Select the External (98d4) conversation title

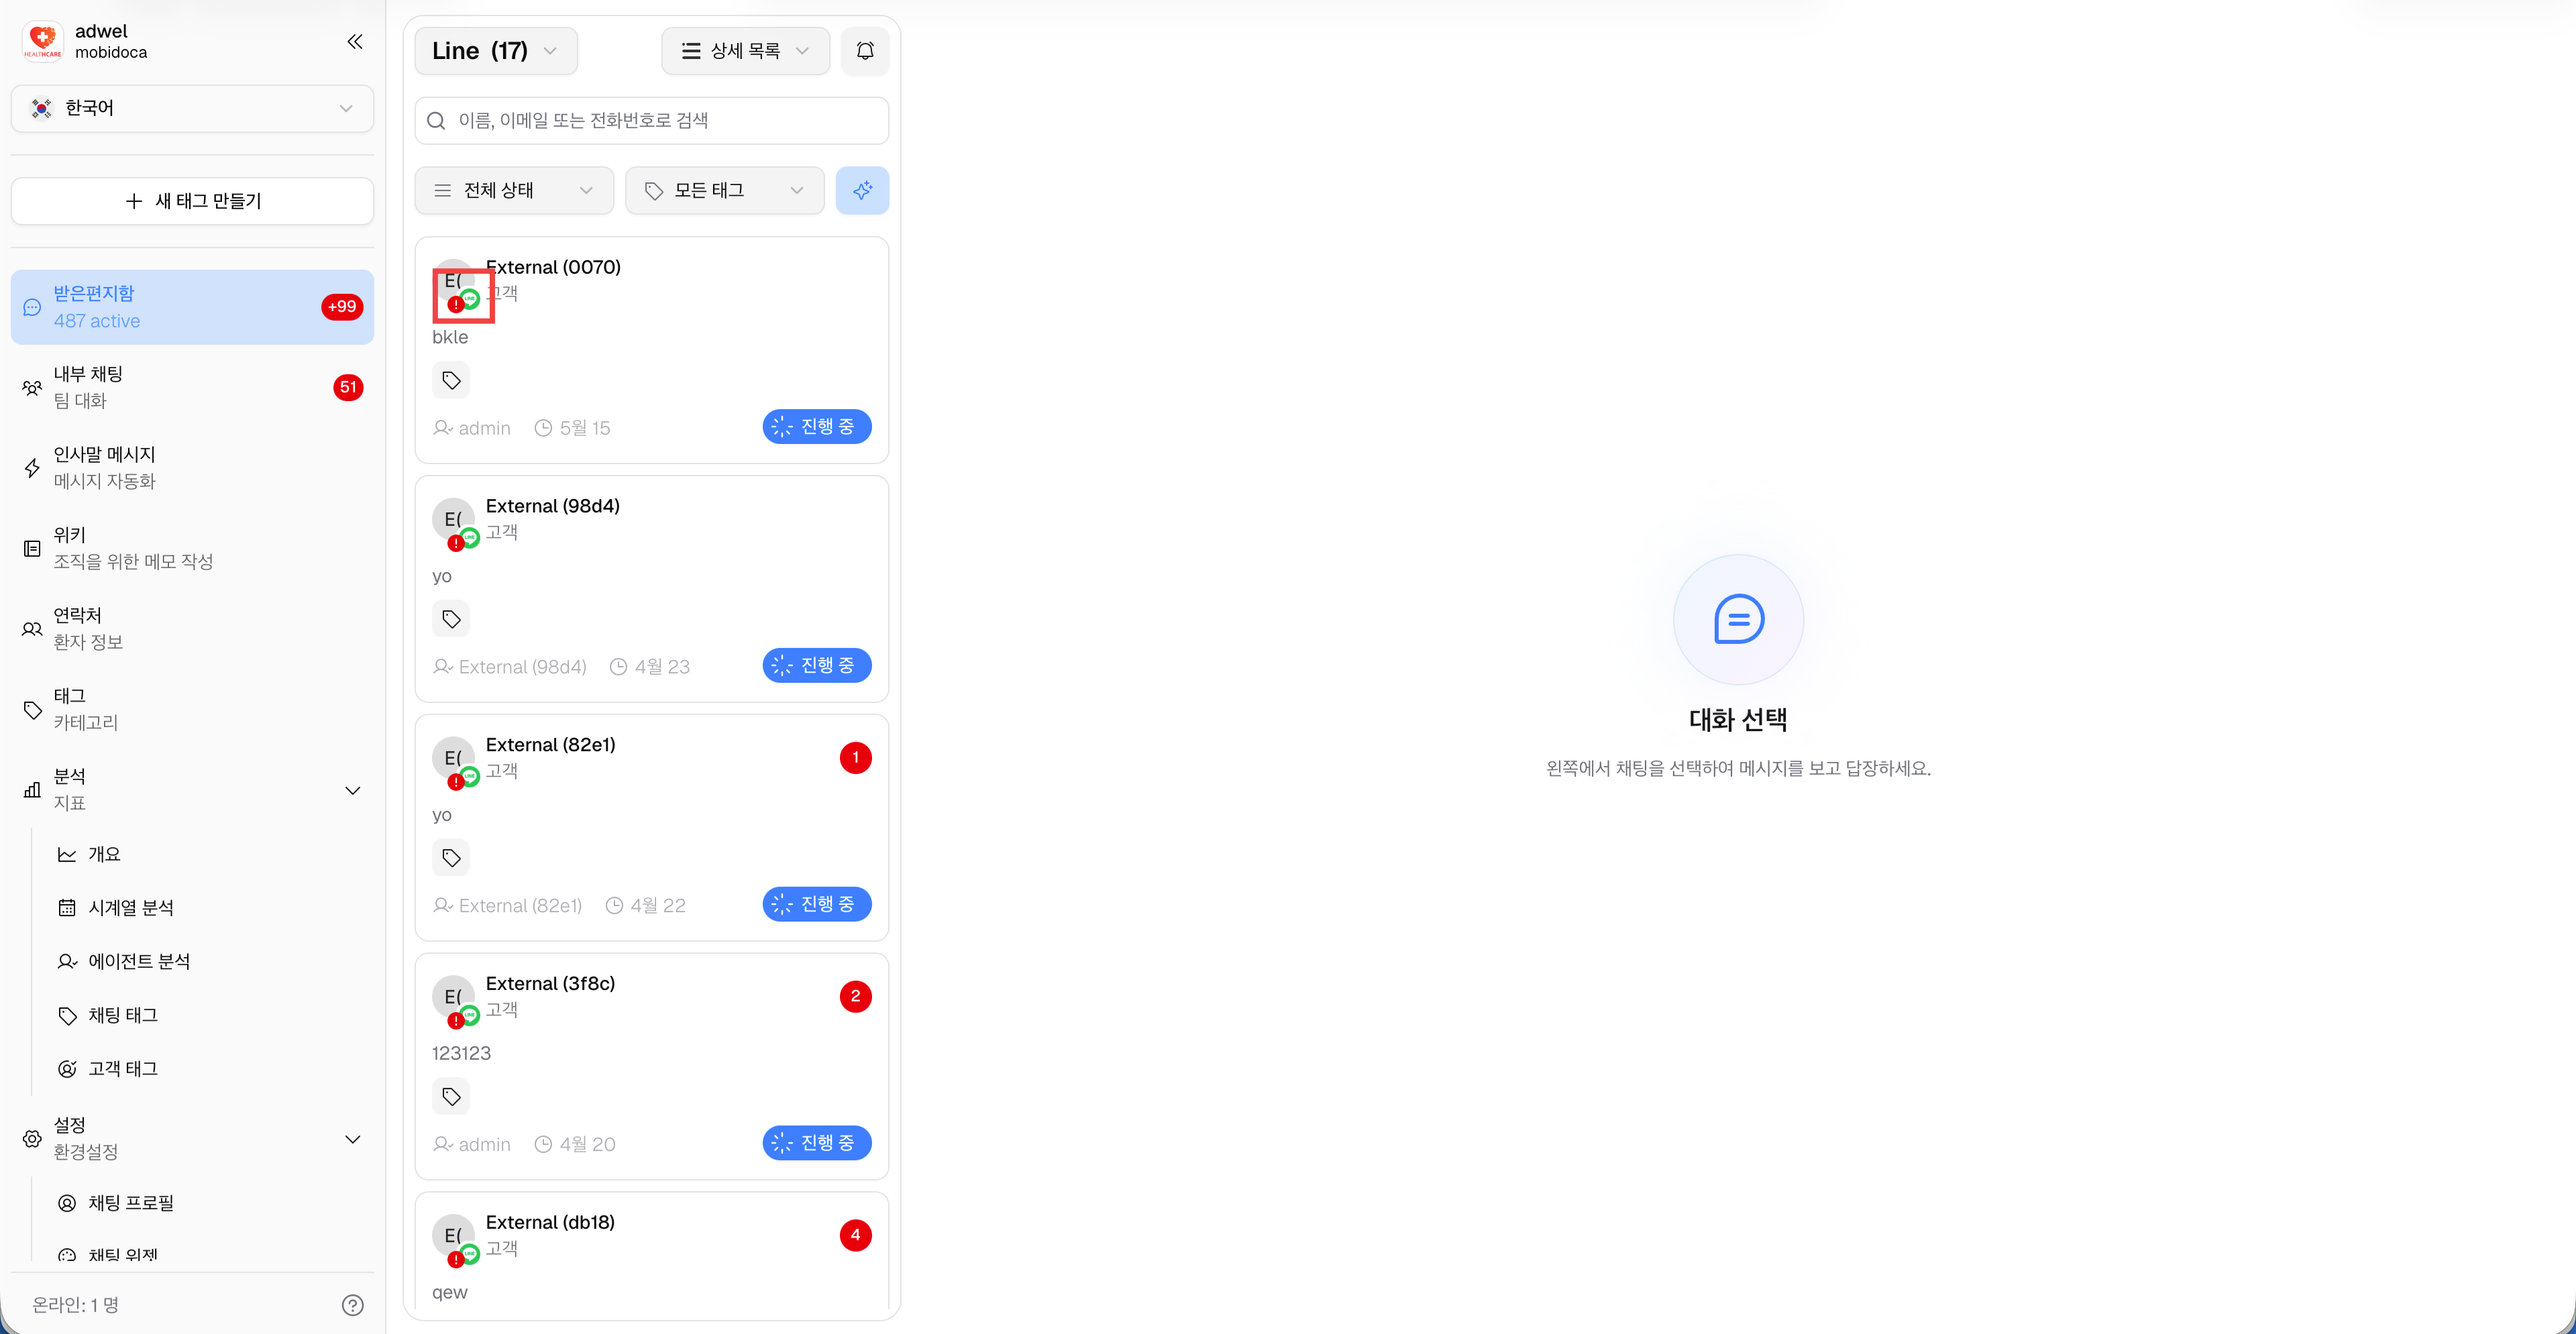click(552, 506)
